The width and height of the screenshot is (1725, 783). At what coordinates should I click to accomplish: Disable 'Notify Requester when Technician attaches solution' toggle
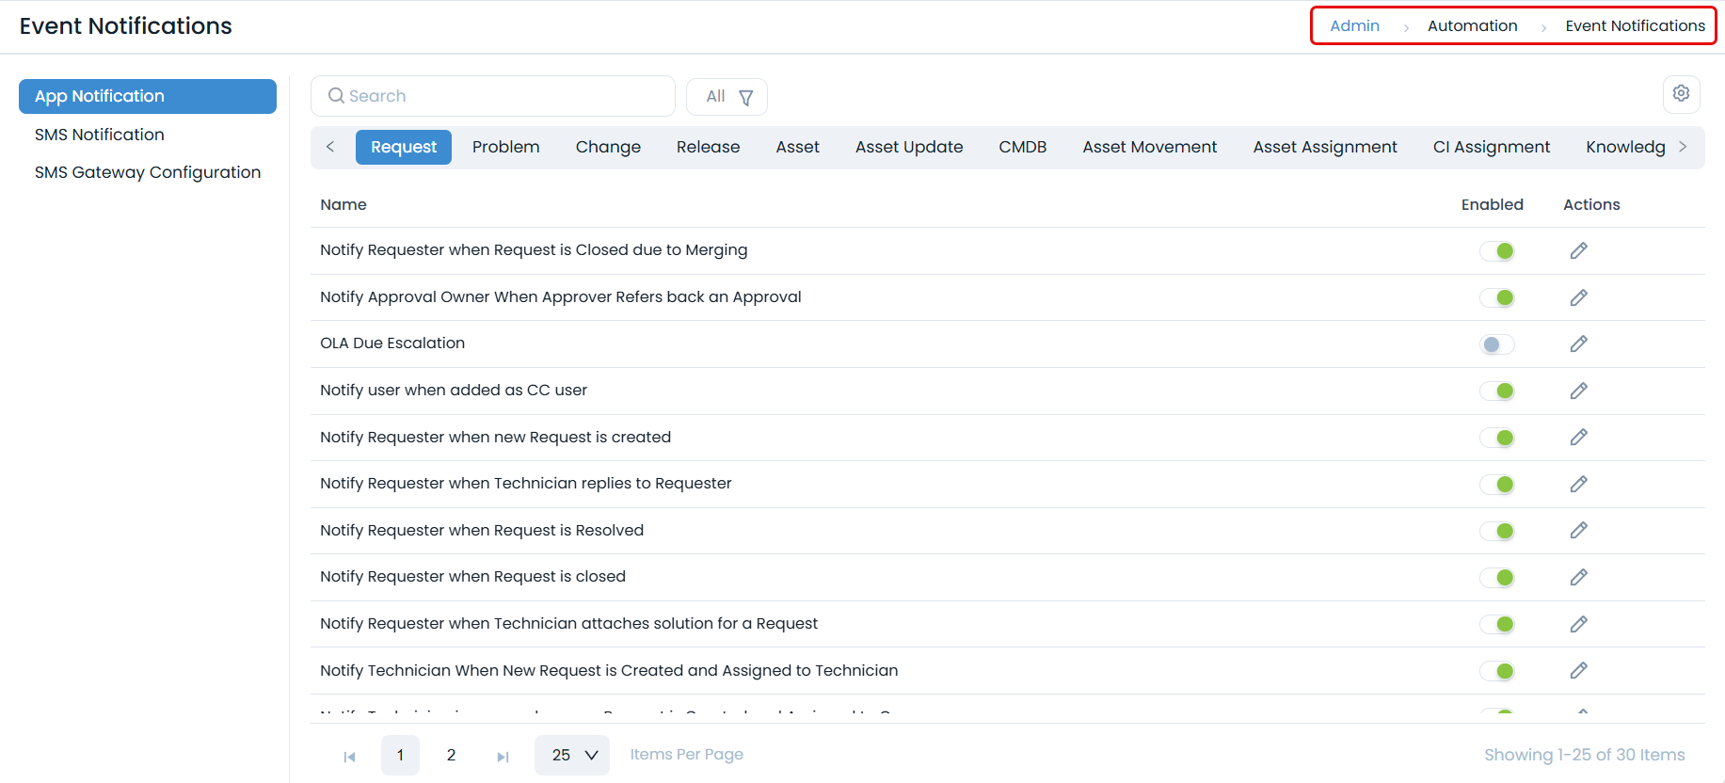[1497, 624]
